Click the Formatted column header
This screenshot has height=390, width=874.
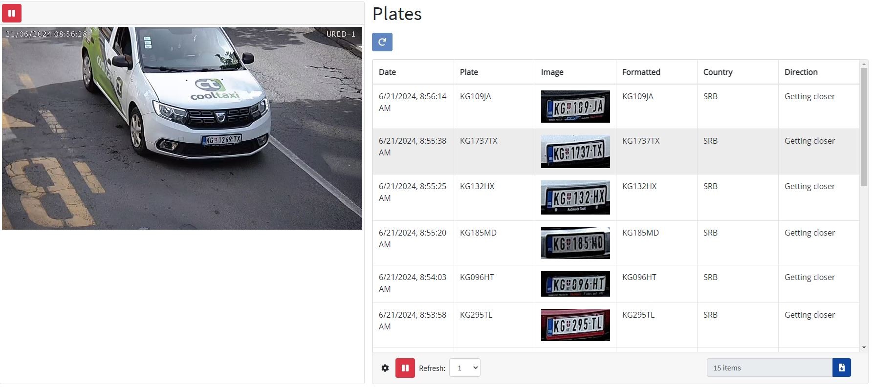[x=641, y=72]
